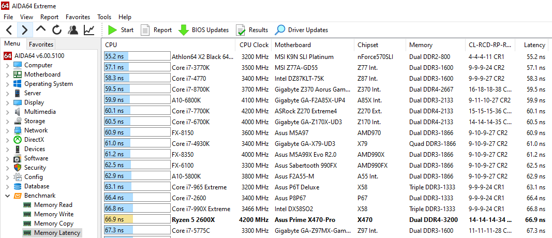Viewport: 552px width, 238px height.
Task: Click the Config gear icon
Action: 18,177
